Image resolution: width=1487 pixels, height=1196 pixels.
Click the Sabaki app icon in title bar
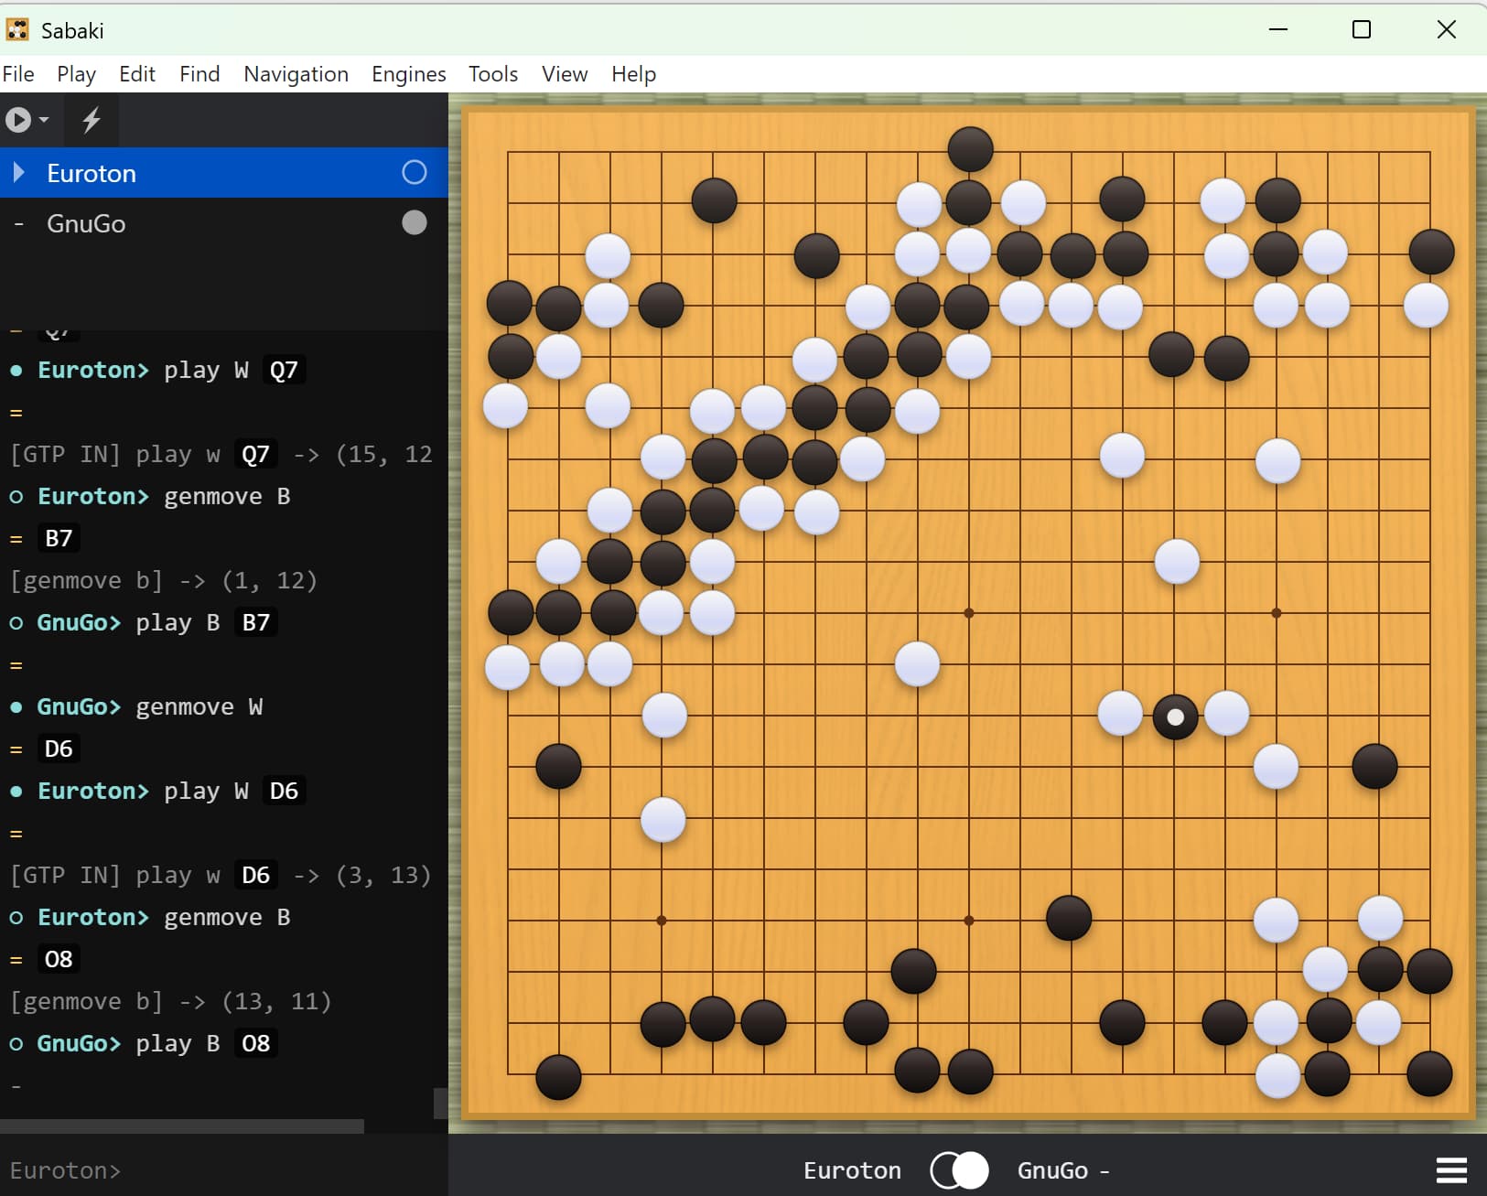17,30
